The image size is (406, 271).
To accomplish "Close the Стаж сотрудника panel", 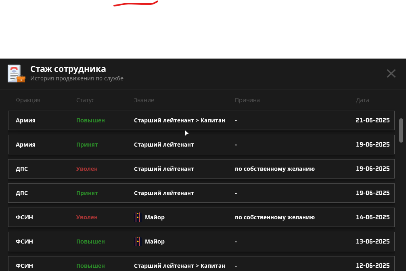I will point(391,74).
